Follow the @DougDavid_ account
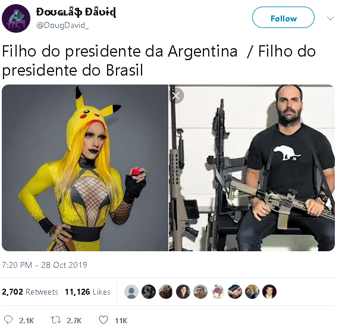 (x=284, y=17)
